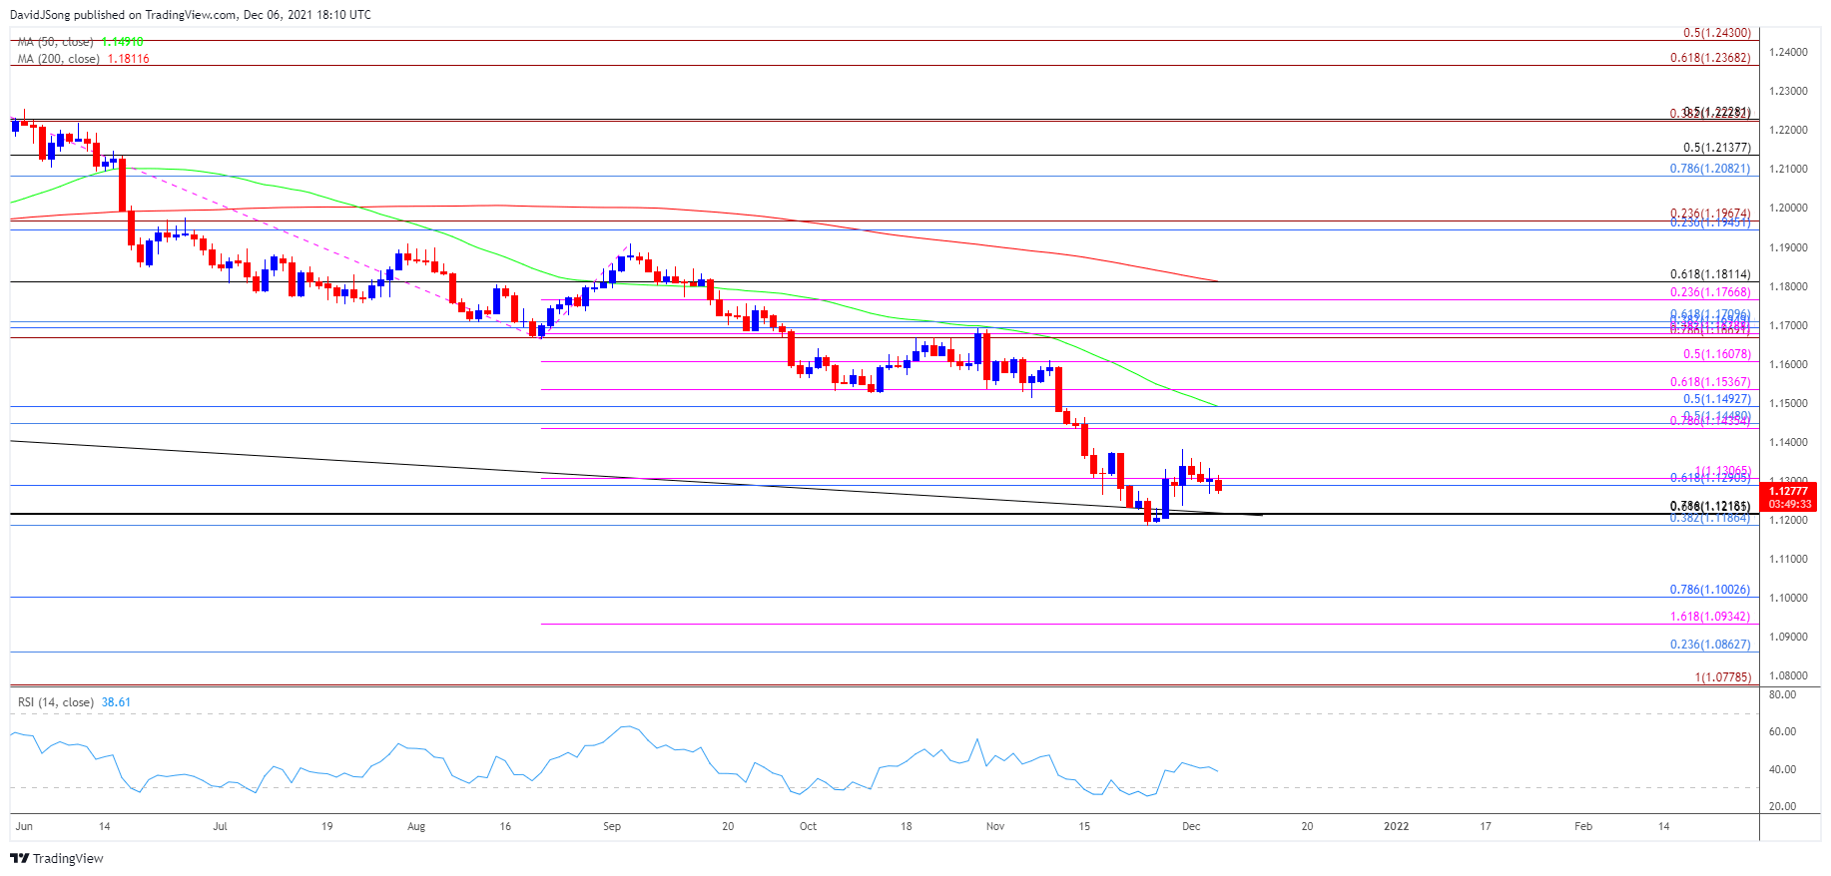Select the 0.236(1.17668) Fibonacci label

(1710, 292)
